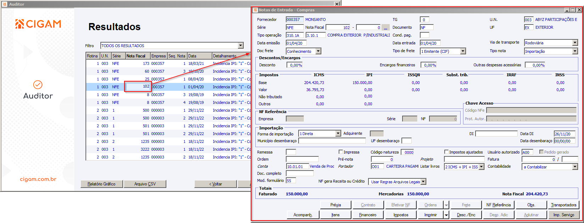This screenshot has width=584, height=223.
Task: Click the Notas de Entrada title bar icon
Action: pos(255,10)
